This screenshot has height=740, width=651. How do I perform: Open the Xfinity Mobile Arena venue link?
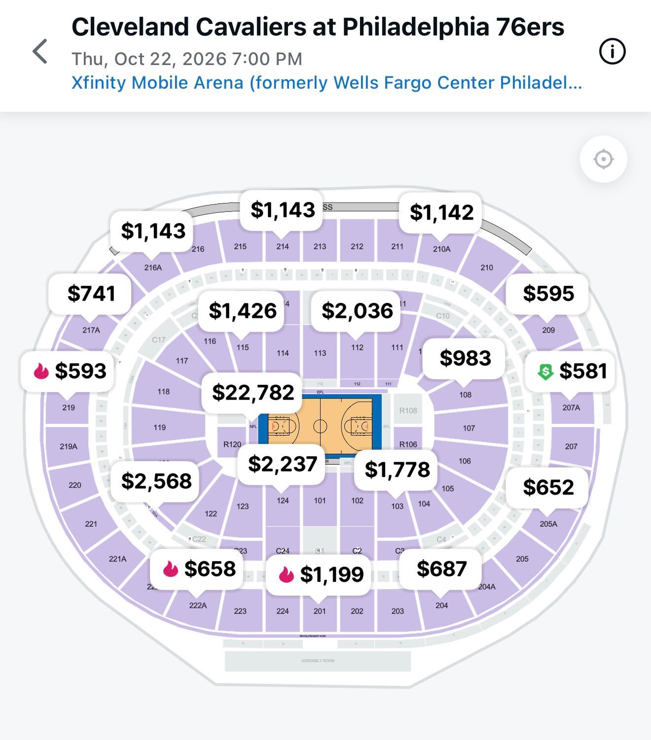pyautogui.click(x=327, y=83)
